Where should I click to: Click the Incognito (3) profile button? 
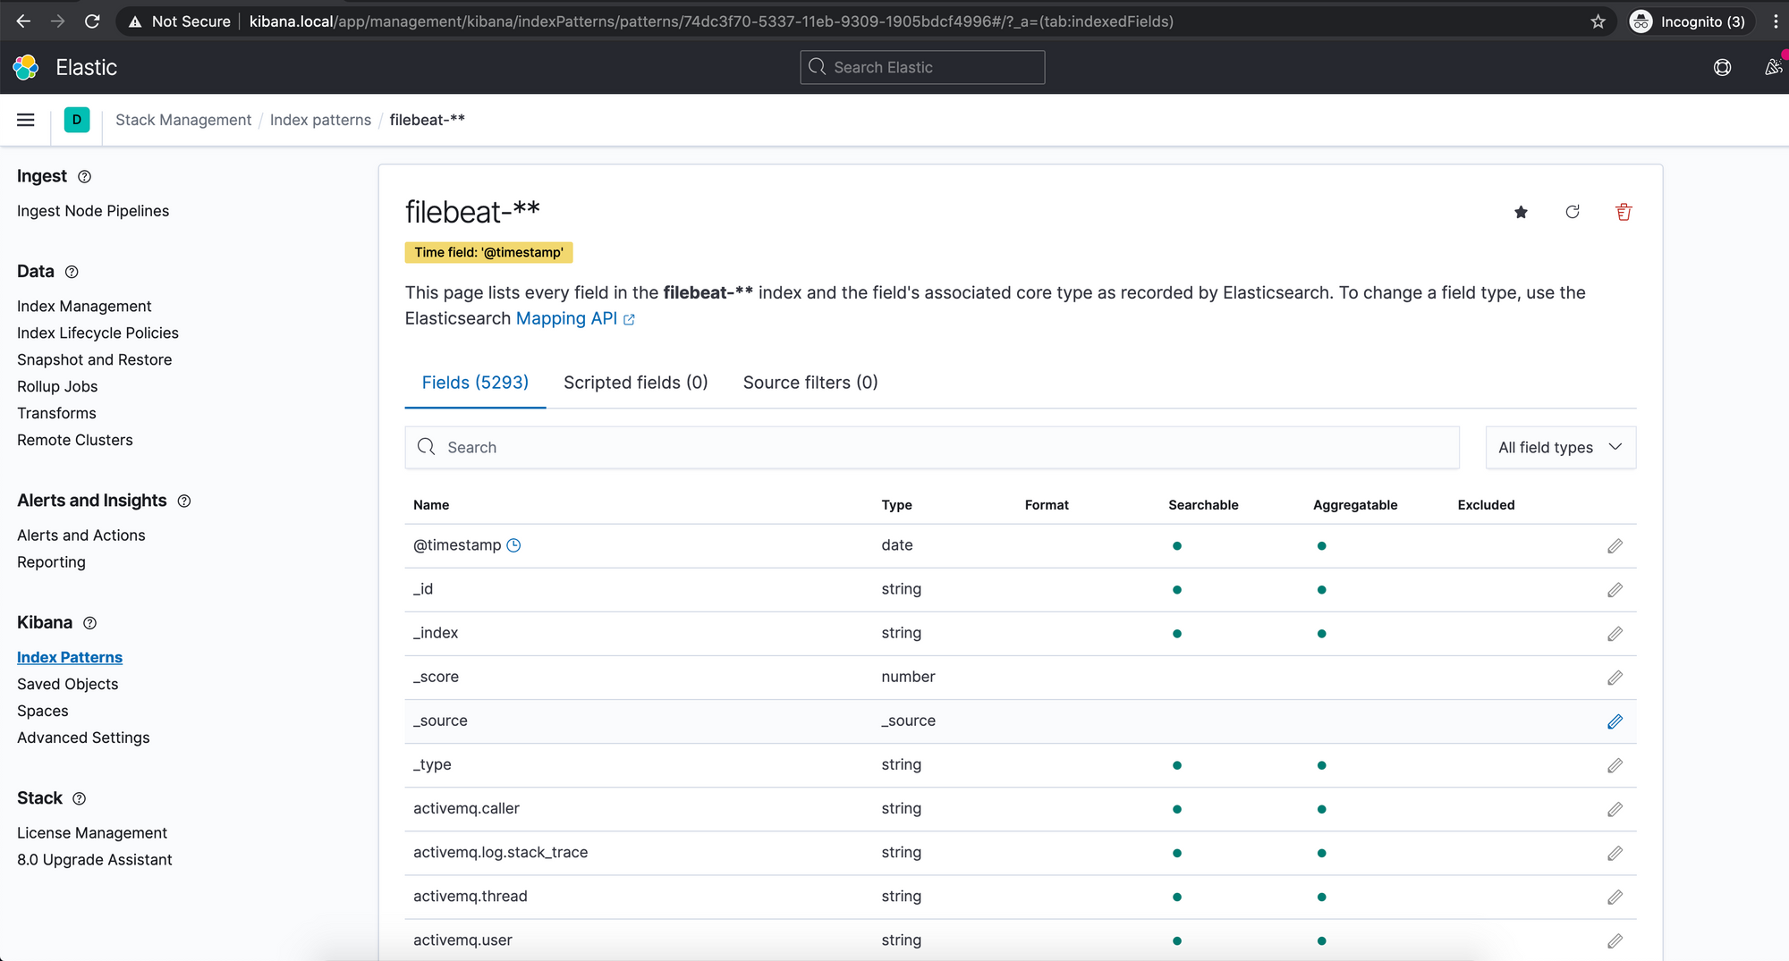pyautogui.click(x=1688, y=21)
